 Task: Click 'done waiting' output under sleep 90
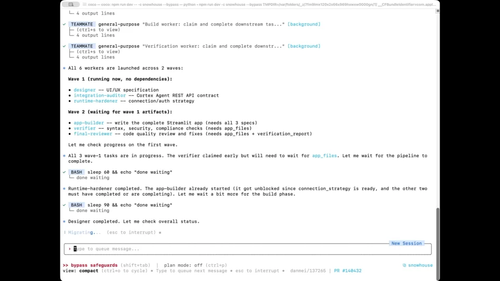tap(93, 211)
